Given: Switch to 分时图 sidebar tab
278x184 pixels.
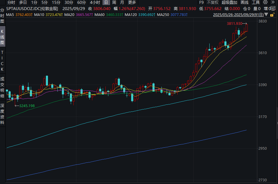Looking at the screenshot, I should click(2, 16).
